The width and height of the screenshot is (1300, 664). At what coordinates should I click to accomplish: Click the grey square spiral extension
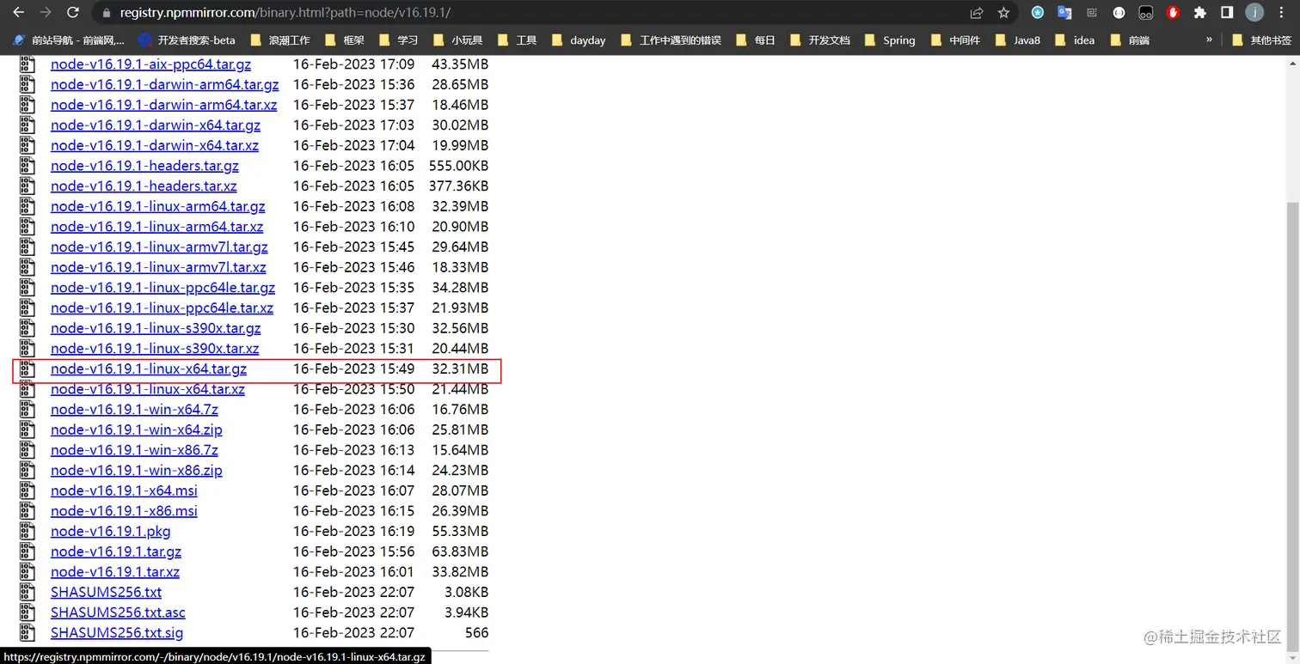[x=1092, y=13]
